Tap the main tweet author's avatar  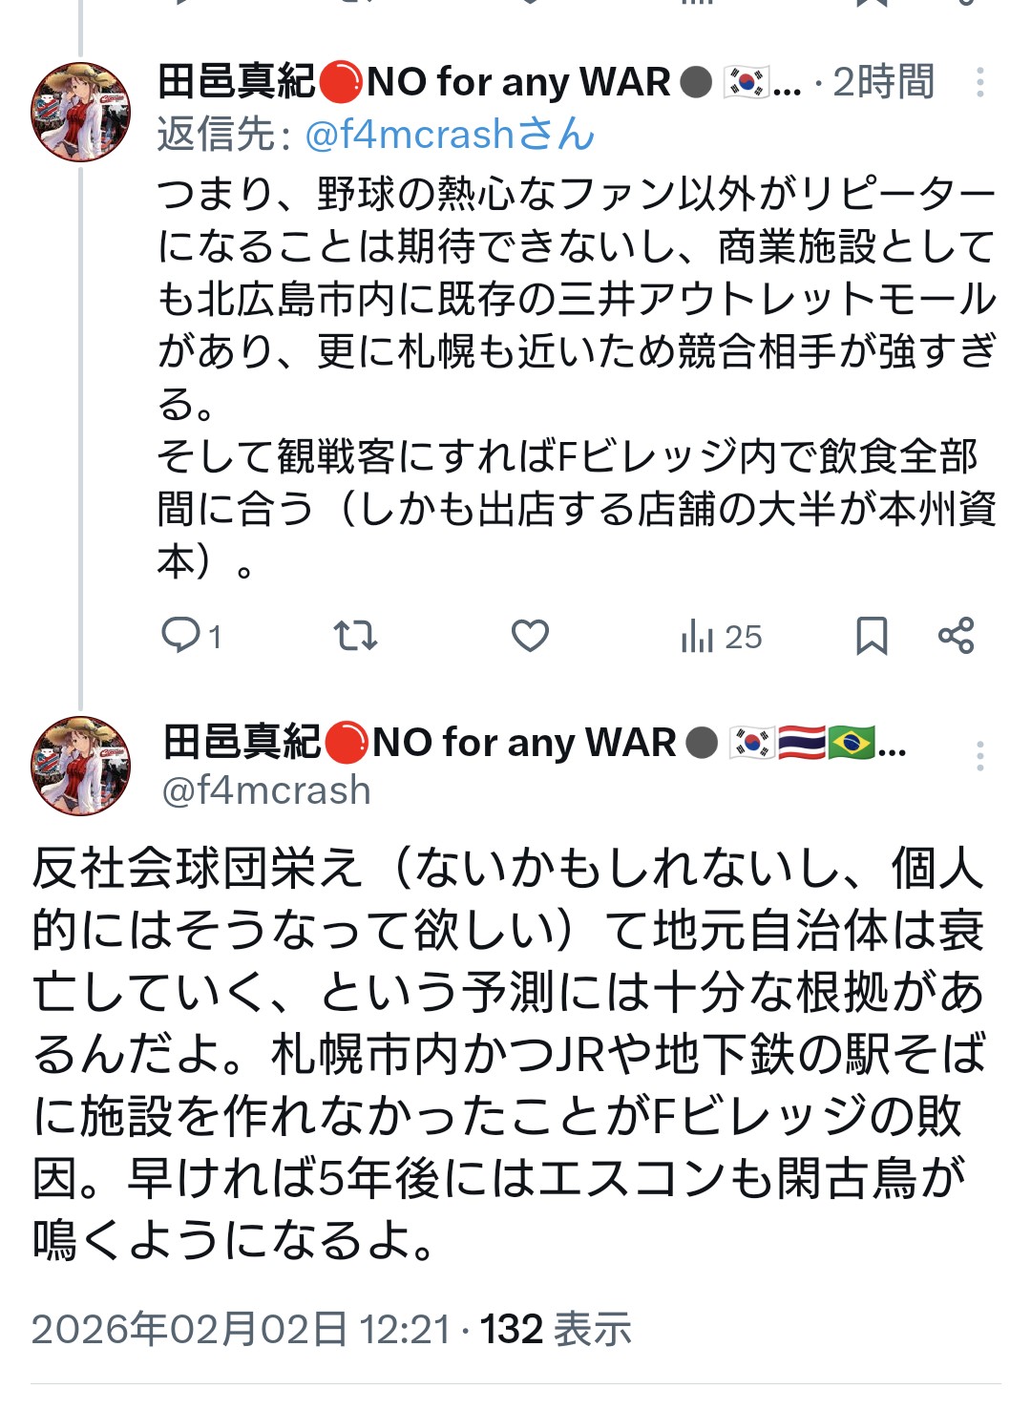click(81, 766)
